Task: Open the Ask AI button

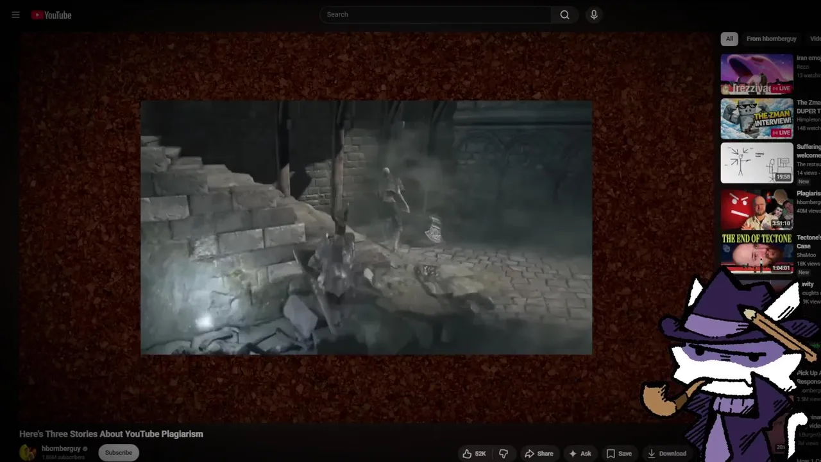Action: (580, 454)
